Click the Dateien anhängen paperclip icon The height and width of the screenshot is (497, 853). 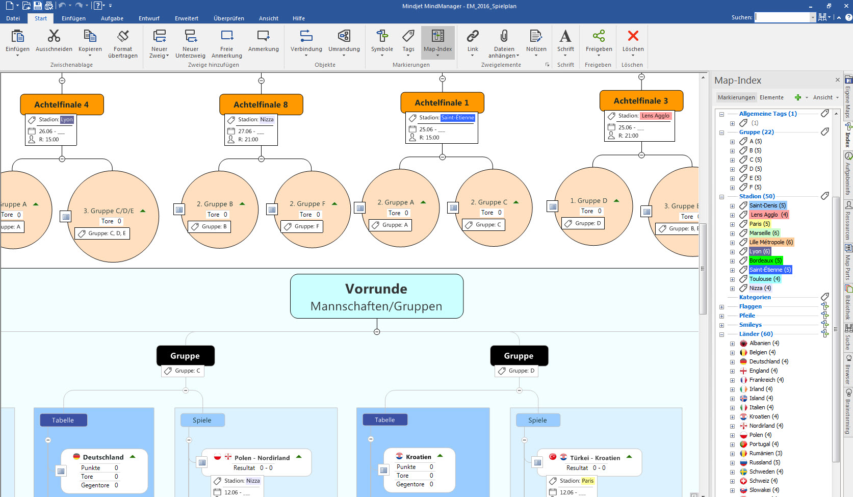click(504, 36)
